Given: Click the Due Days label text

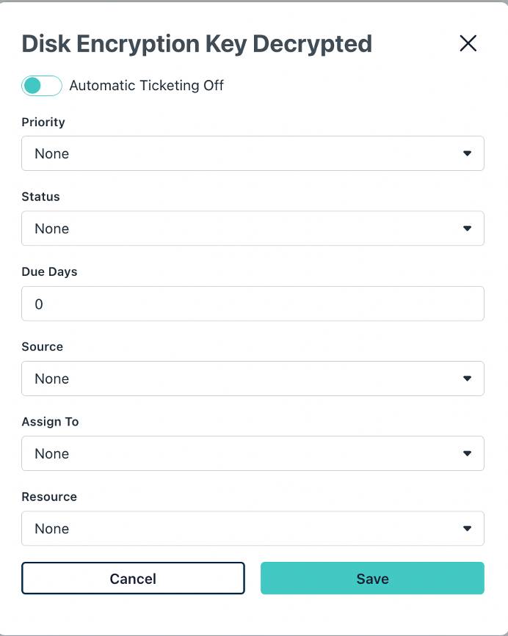Looking at the screenshot, I should click(x=49, y=271).
